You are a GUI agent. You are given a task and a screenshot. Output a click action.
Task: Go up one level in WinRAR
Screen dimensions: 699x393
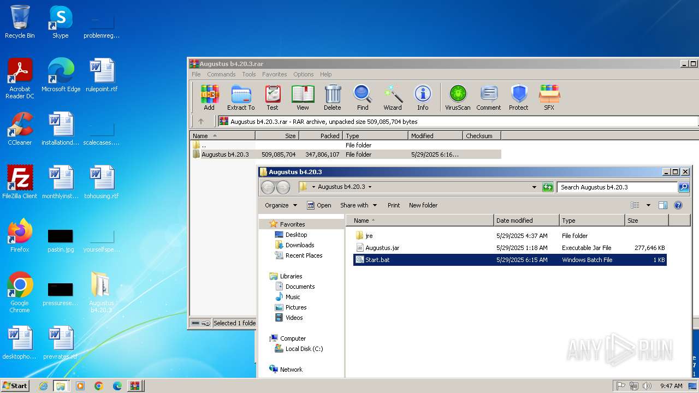[201, 121]
